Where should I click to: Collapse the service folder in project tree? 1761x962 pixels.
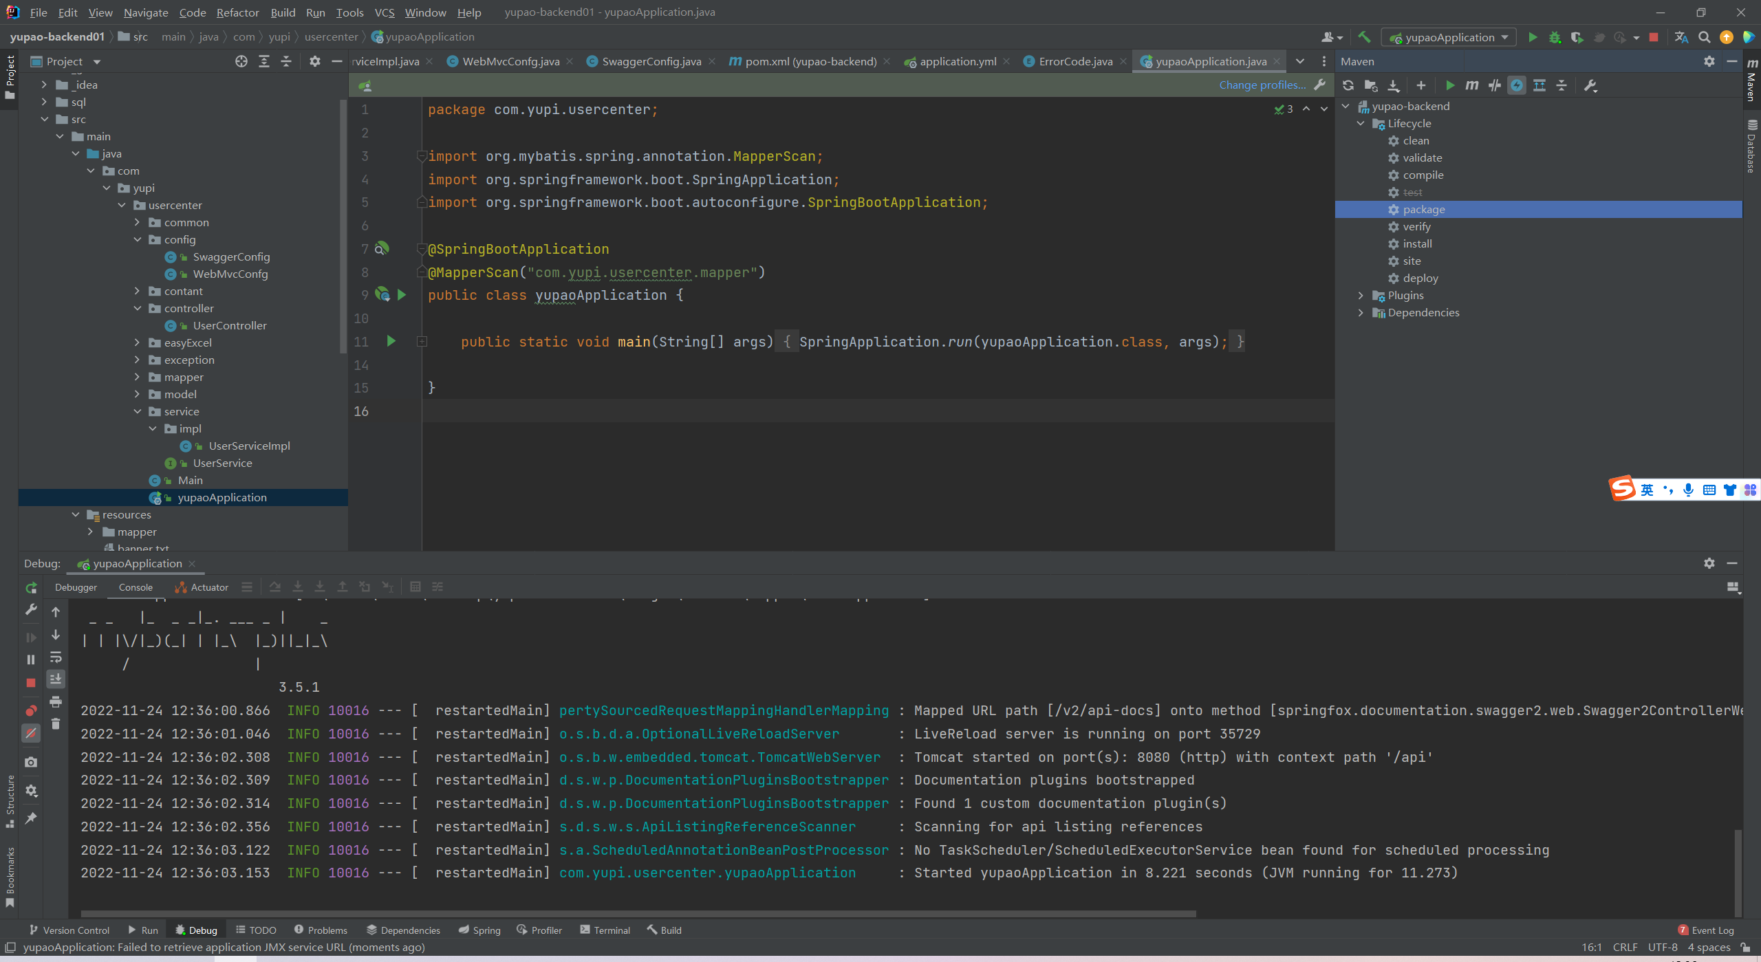click(x=138, y=411)
